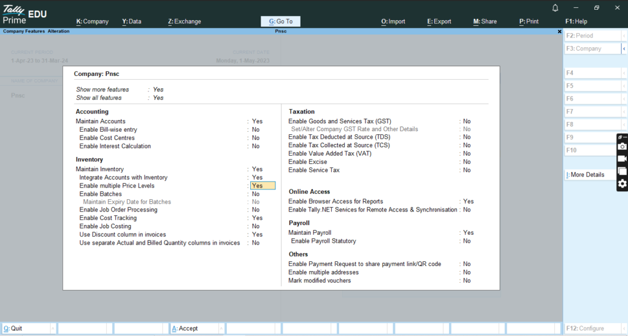This screenshot has height=336, width=628.
Task: Open the Z: Exchange menu
Action: pos(185,21)
